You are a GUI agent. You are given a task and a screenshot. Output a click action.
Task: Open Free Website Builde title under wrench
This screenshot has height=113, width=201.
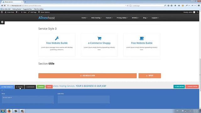pyautogui.click(x=57, y=43)
